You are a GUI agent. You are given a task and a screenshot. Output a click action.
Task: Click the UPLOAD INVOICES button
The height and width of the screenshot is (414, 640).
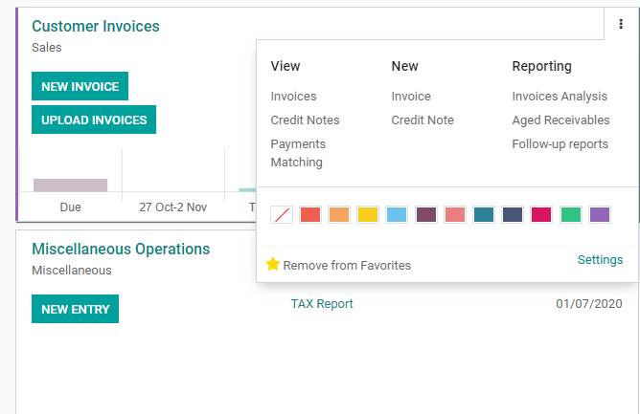(x=94, y=120)
